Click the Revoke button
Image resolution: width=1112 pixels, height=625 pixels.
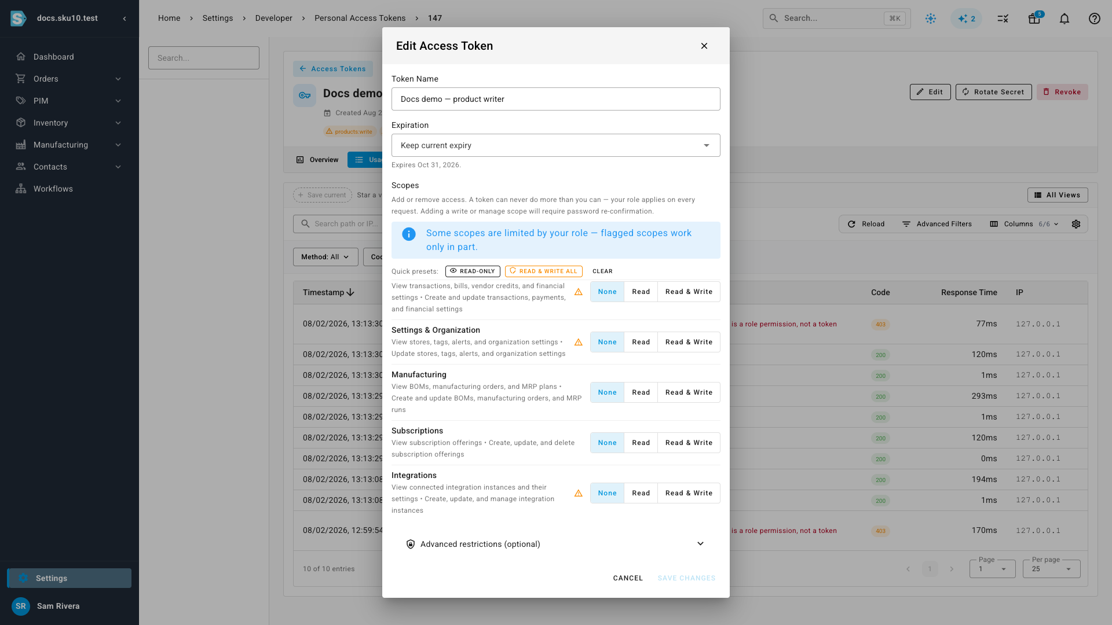(1062, 92)
